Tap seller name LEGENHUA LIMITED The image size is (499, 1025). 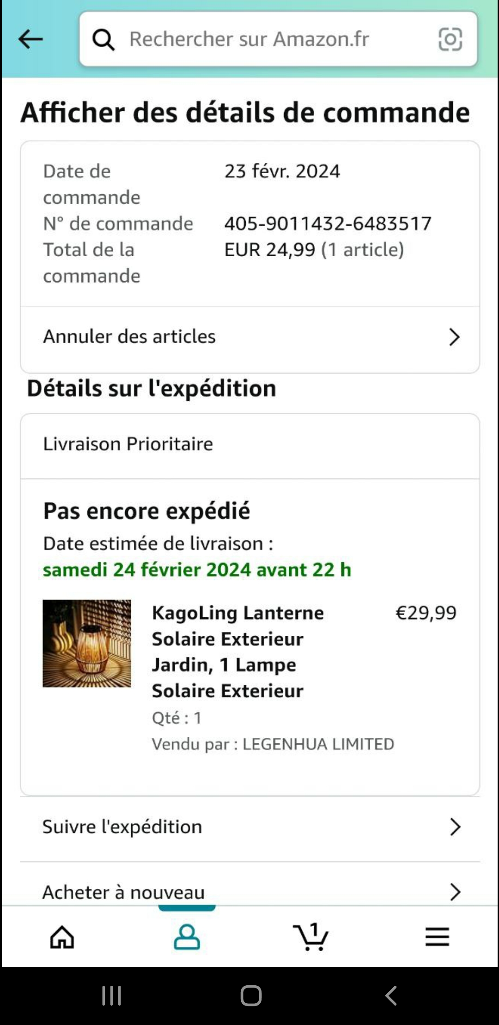(x=318, y=744)
